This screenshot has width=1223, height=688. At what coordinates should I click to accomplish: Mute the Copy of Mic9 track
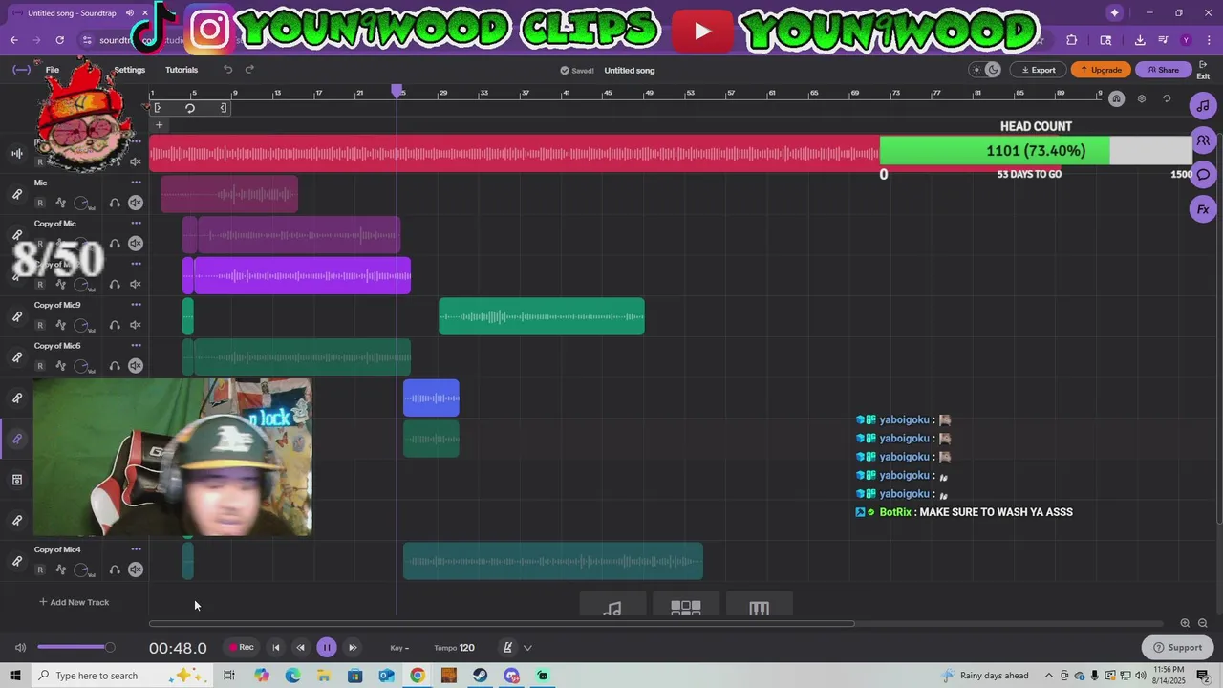point(136,325)
